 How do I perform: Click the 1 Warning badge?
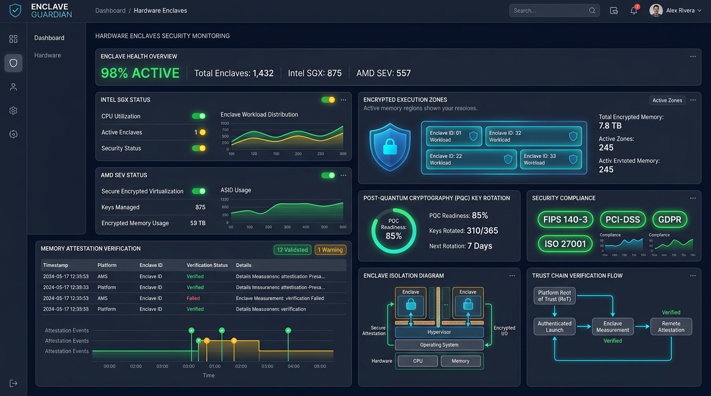330,250
